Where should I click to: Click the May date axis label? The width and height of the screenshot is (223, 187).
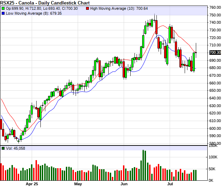click(78, 184)
